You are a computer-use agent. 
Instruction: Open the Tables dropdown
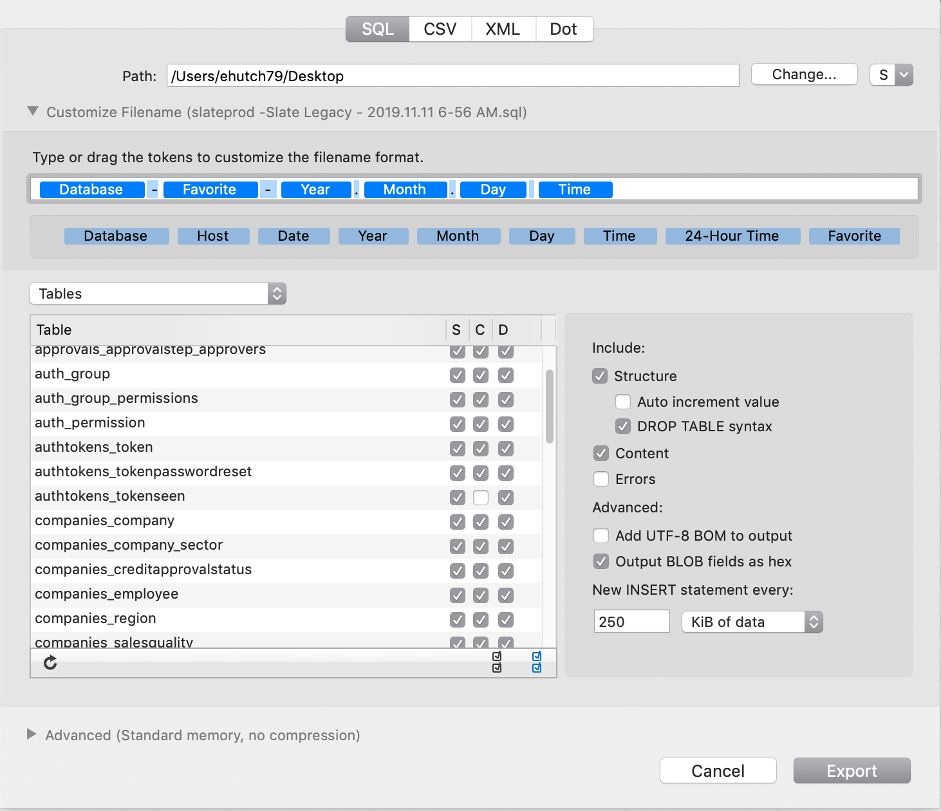coord(158,294)
